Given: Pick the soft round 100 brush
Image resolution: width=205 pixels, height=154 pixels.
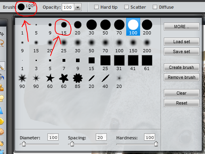Looking at the screenshot, I should click(x=119, y=45).
